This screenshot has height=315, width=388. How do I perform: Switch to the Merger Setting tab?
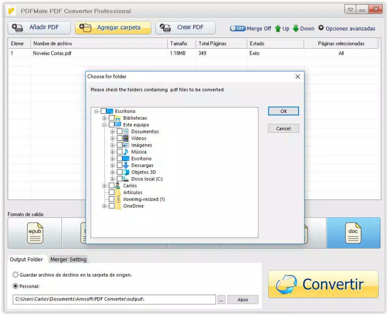point(68,259)
